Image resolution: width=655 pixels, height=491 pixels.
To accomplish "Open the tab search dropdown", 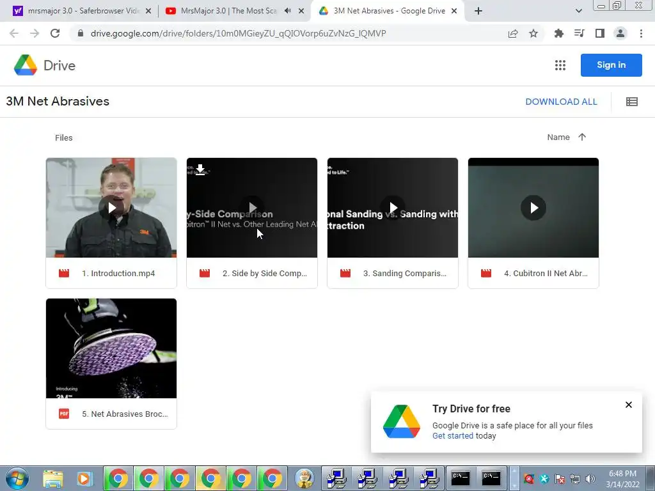I will [x=578, y=12].
